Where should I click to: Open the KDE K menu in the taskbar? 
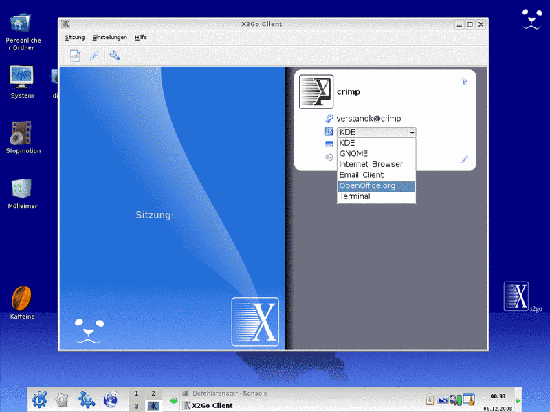pos(40,398)
